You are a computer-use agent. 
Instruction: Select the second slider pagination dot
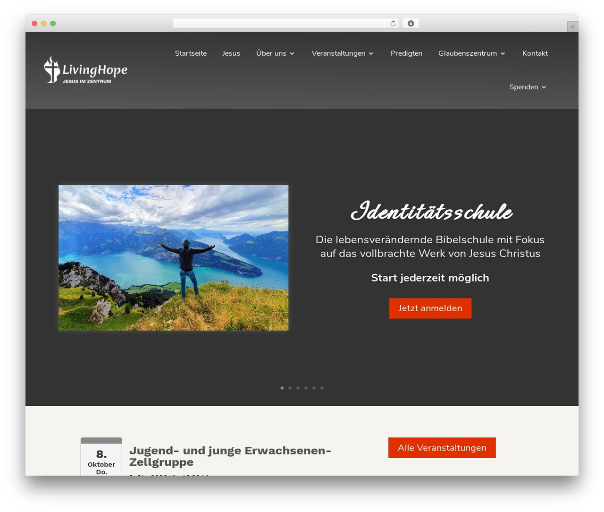click(290, 388)
